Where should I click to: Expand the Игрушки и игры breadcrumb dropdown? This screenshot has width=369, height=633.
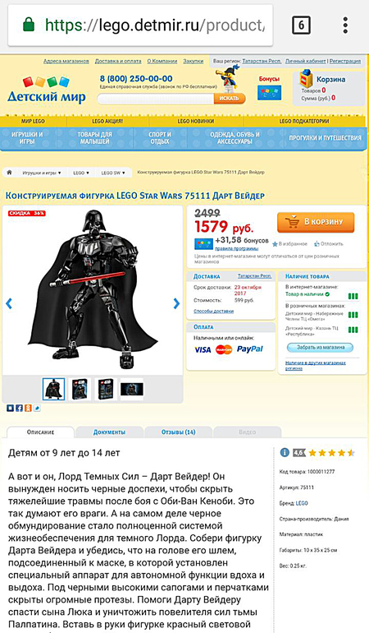(42, 173)
